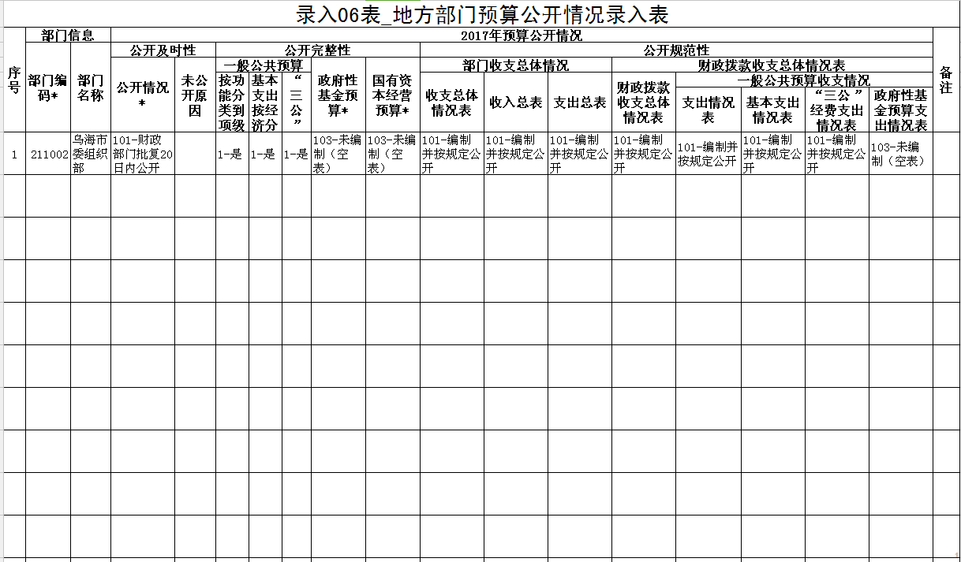
Task: Select the 公开情况* column header
Action: coord(143,95)
